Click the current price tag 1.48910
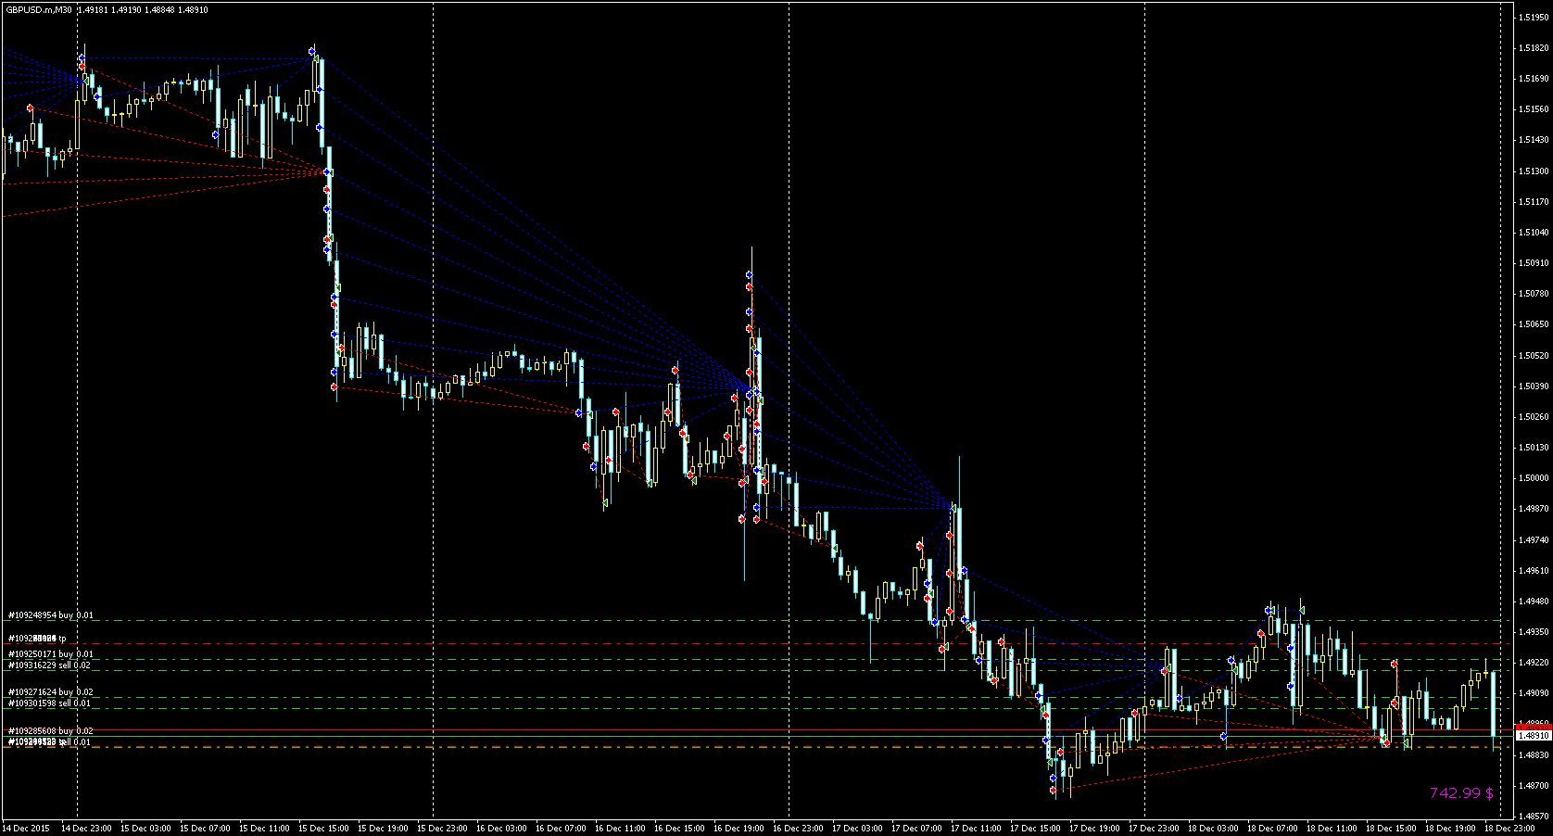The height and width of the screenshot is (836, 1553). [x=1533, y=735]
